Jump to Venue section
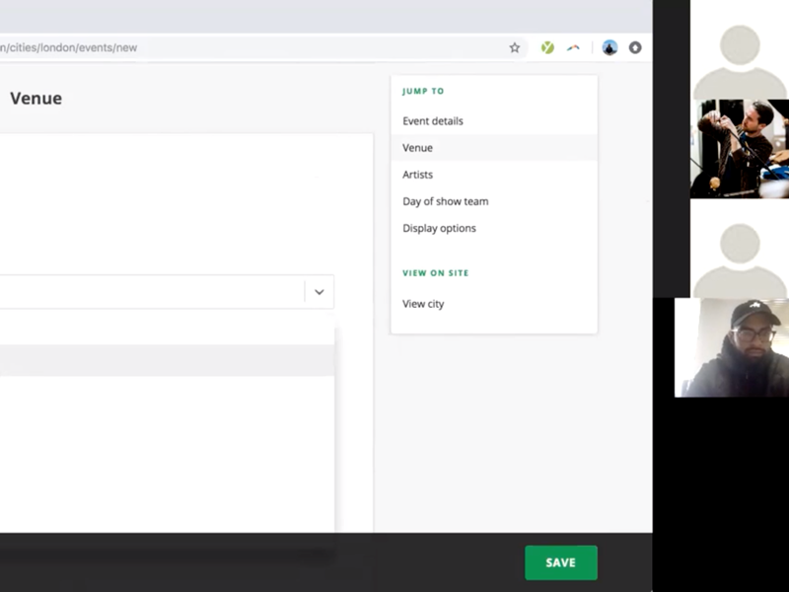The width and height of the screenshot is (789, 592). coord(494,147)
